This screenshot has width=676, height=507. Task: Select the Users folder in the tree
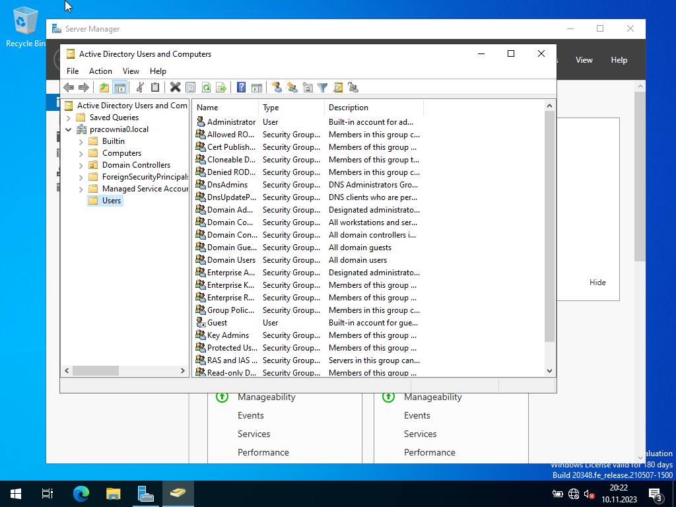111,201
